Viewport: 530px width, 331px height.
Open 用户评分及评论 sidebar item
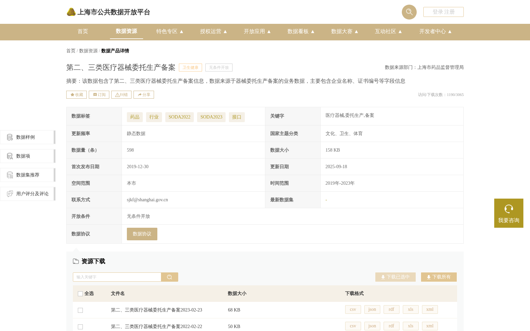pos(27,194)
